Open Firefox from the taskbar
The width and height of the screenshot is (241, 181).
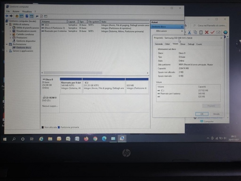click(x=86, y=139)
